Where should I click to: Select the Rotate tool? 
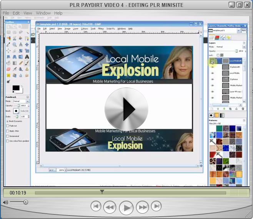coord(21,51)
